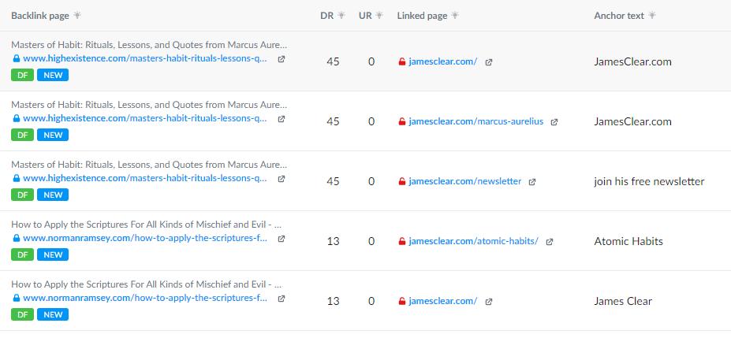Open jamesclear.com/newsletter linked page
731x338 pixels.
[x=464, y=181]
